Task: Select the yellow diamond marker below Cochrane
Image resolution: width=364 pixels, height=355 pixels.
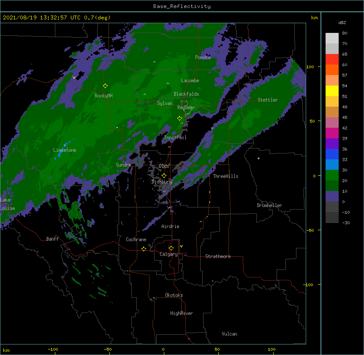Action: tap(144, 249)
